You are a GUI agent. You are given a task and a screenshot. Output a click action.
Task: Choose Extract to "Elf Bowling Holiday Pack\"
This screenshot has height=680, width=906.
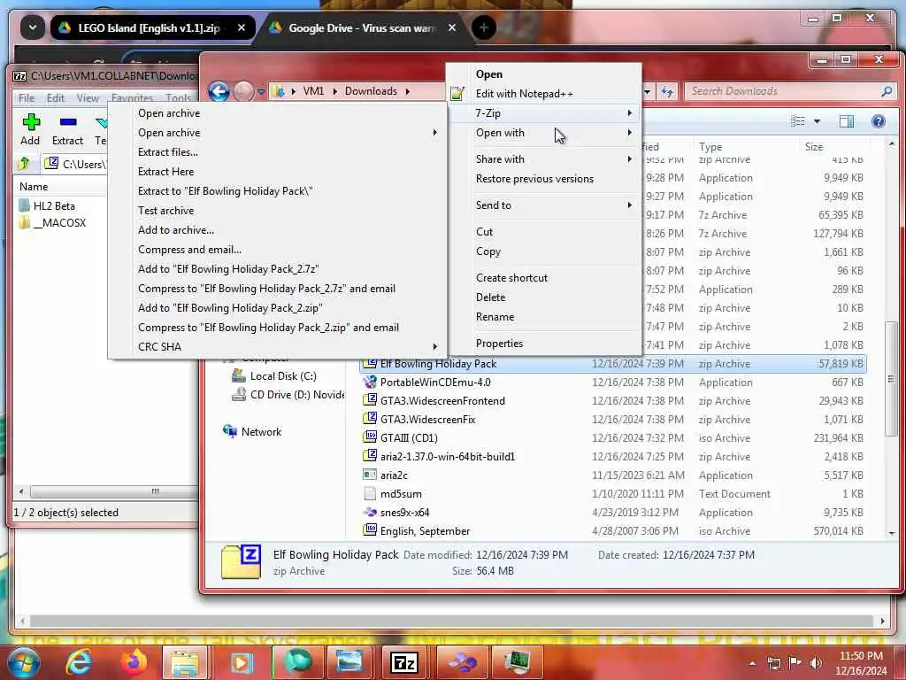pos(277,191)
